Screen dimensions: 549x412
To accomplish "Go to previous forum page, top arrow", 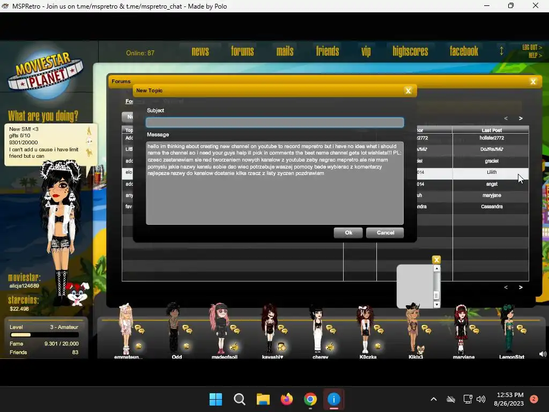I will tap(506, 119).
